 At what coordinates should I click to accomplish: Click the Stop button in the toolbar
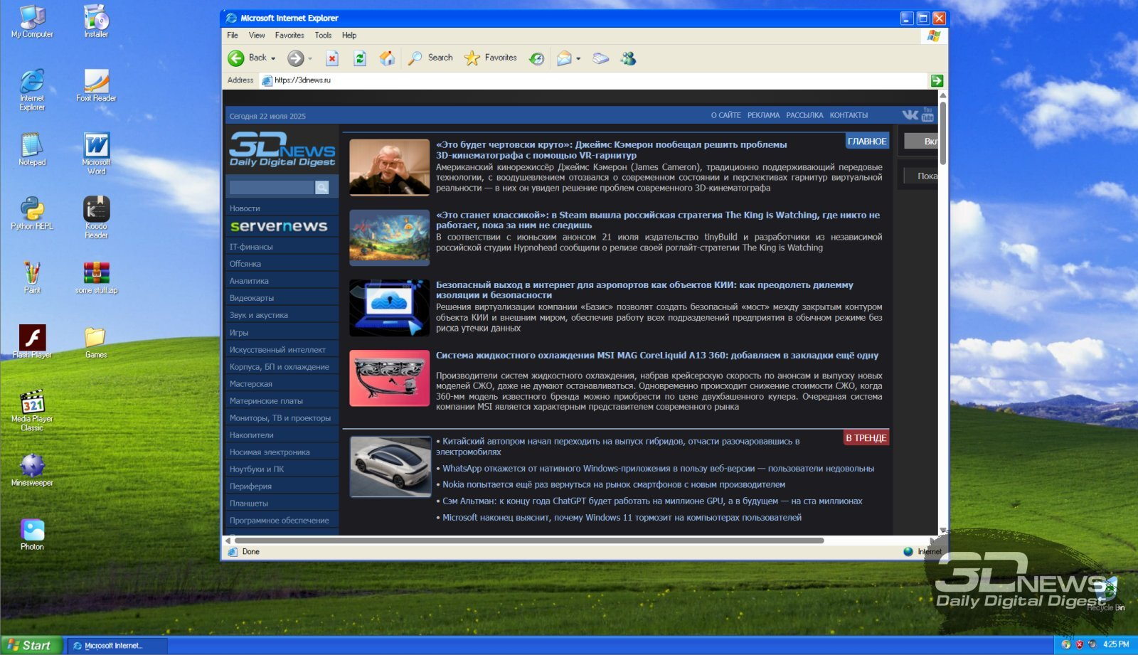(332, 58)
